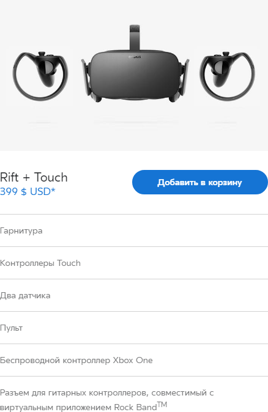Click the Rift headset front visor
The width and height of the screenshot is (268, 412).
[135, 75]
